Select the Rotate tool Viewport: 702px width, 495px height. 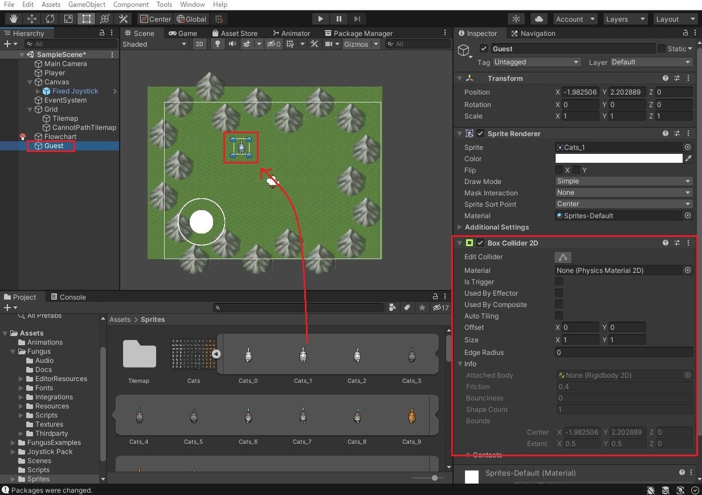click(50, 19)
